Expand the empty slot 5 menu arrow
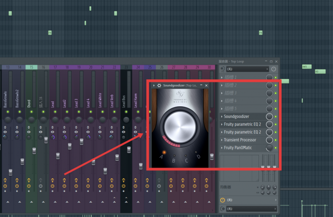Image resolution: width=333 pixels, height=217 pixels. click(222, 109)
